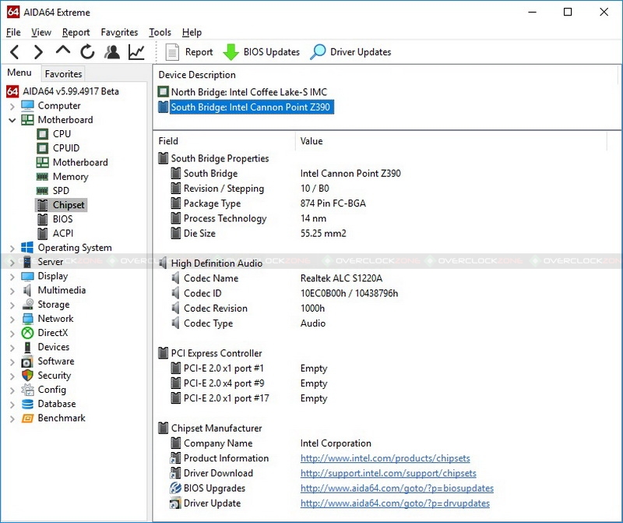Screen dimensions: 623x523
Task: Click the Storage drive icon
Action: tap(27, 304)
